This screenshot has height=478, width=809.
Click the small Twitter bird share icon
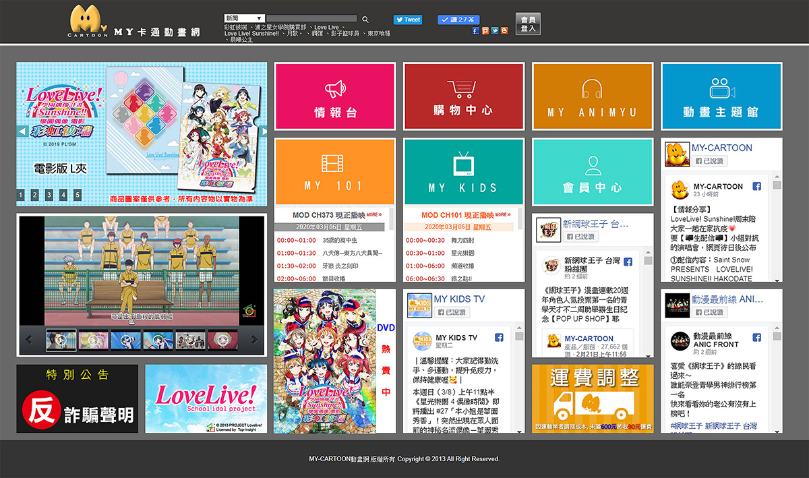[x=495, y=30]
